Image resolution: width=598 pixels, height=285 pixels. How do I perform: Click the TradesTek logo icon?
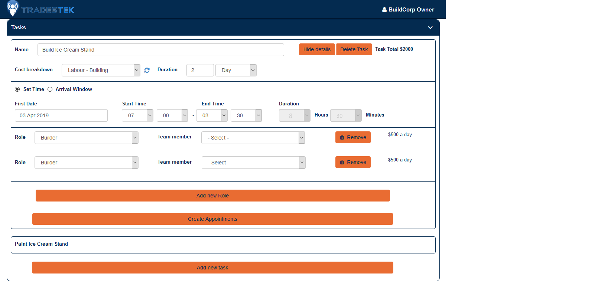(x=13, y=8)
